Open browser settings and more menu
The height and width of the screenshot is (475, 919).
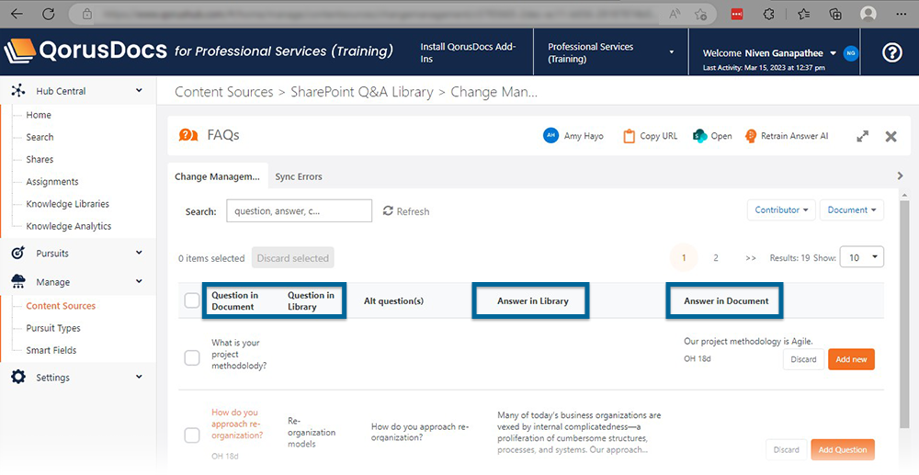902,14
